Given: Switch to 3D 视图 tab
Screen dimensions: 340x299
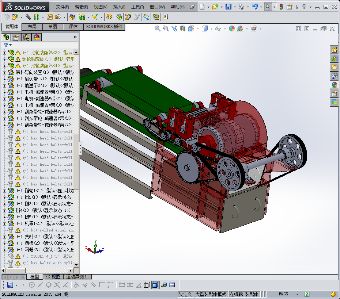Looking at the screenshot, I should pos(53,276).
